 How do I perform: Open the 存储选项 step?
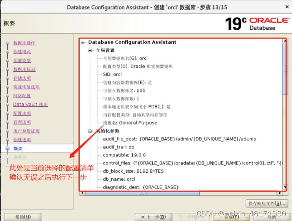[x=22, y=78]
